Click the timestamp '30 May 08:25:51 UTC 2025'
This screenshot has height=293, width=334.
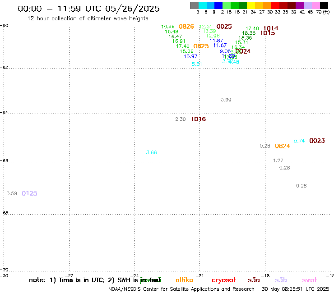[296, 289]
